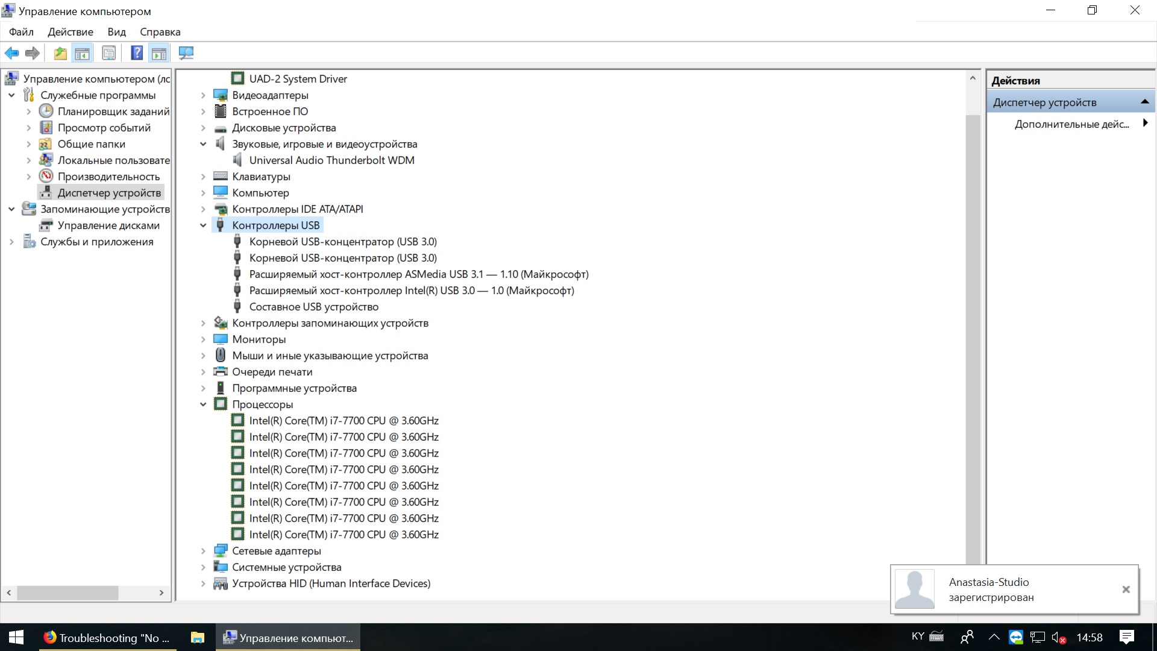Click the Up One Level folder icon

pyautogui.click(x=60, y=53)
